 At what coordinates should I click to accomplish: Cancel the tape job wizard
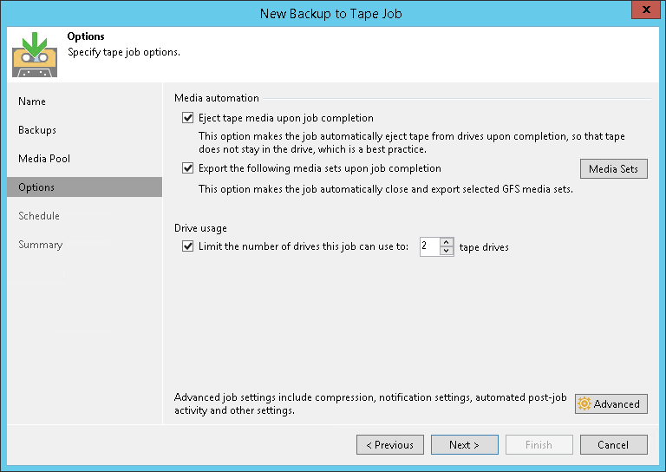point(613,445)
